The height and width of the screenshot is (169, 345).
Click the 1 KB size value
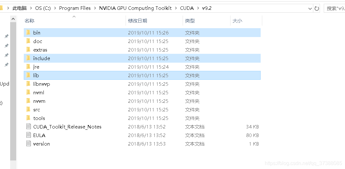tap(254, 144)
